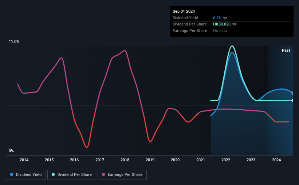Click the peak of the teal dividend curve
This screenshot has height=185, width=299.
click(232, 46)
